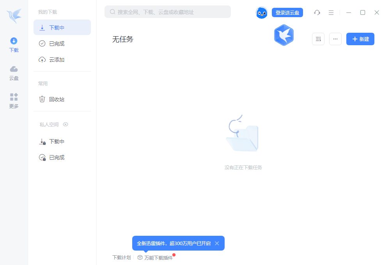Click the 没有正在下载任务 empty state text
Viewport: 390px width, 265px height.
click(x=243, y=168)
